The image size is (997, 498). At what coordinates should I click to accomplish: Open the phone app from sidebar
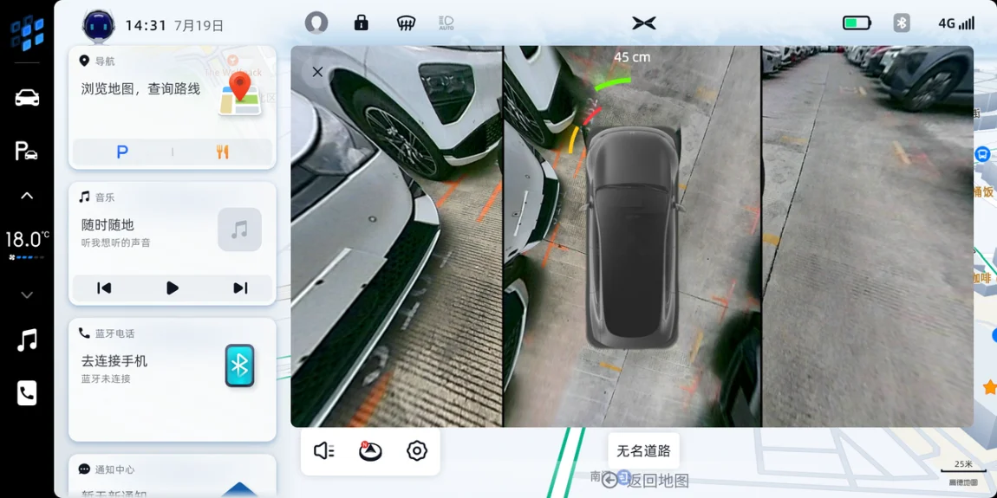point(27,393)
